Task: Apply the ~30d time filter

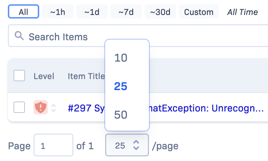Action: 160,12
